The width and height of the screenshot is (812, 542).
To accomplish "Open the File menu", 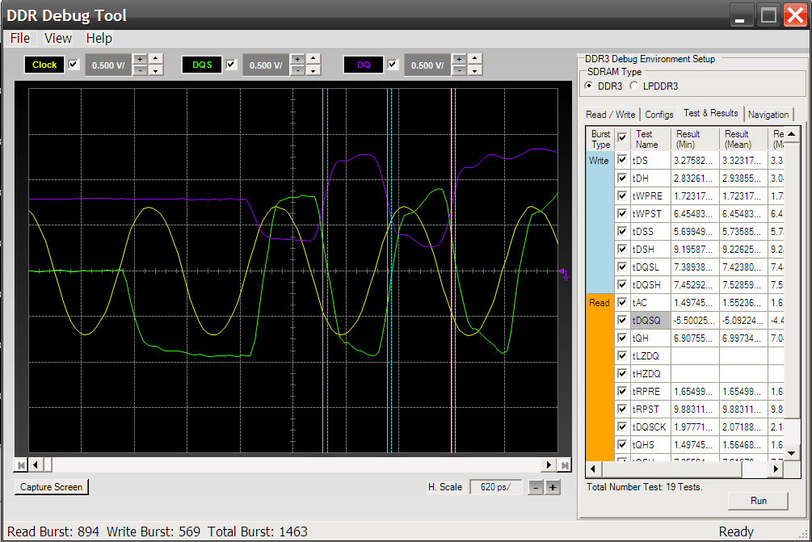I will 19,38.
